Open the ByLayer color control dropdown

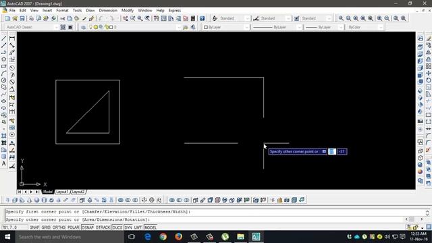click(x=246, y=27)
